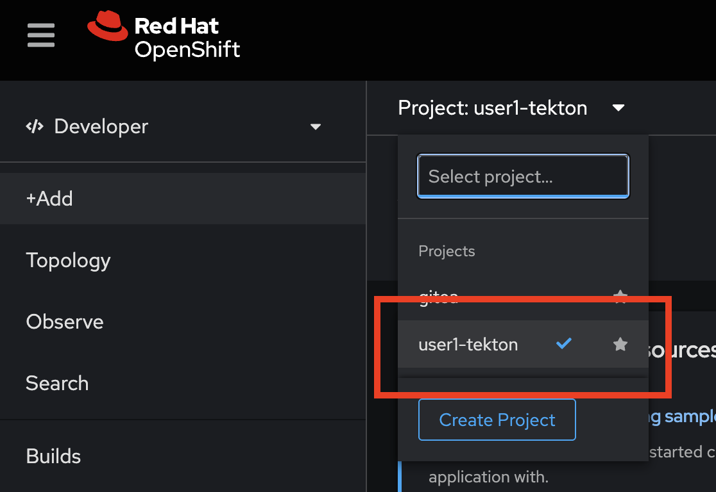Click the Red Hat OpenShift logo

click(164, 36)
